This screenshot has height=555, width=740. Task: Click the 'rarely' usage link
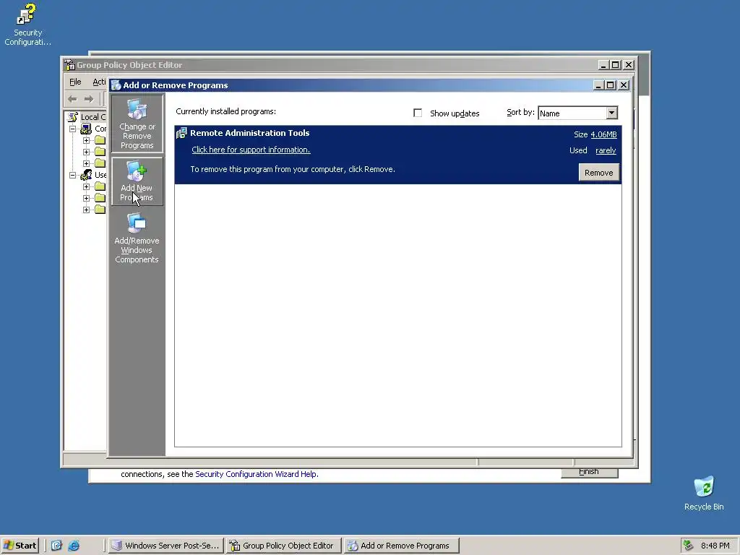tap(606, 150)
